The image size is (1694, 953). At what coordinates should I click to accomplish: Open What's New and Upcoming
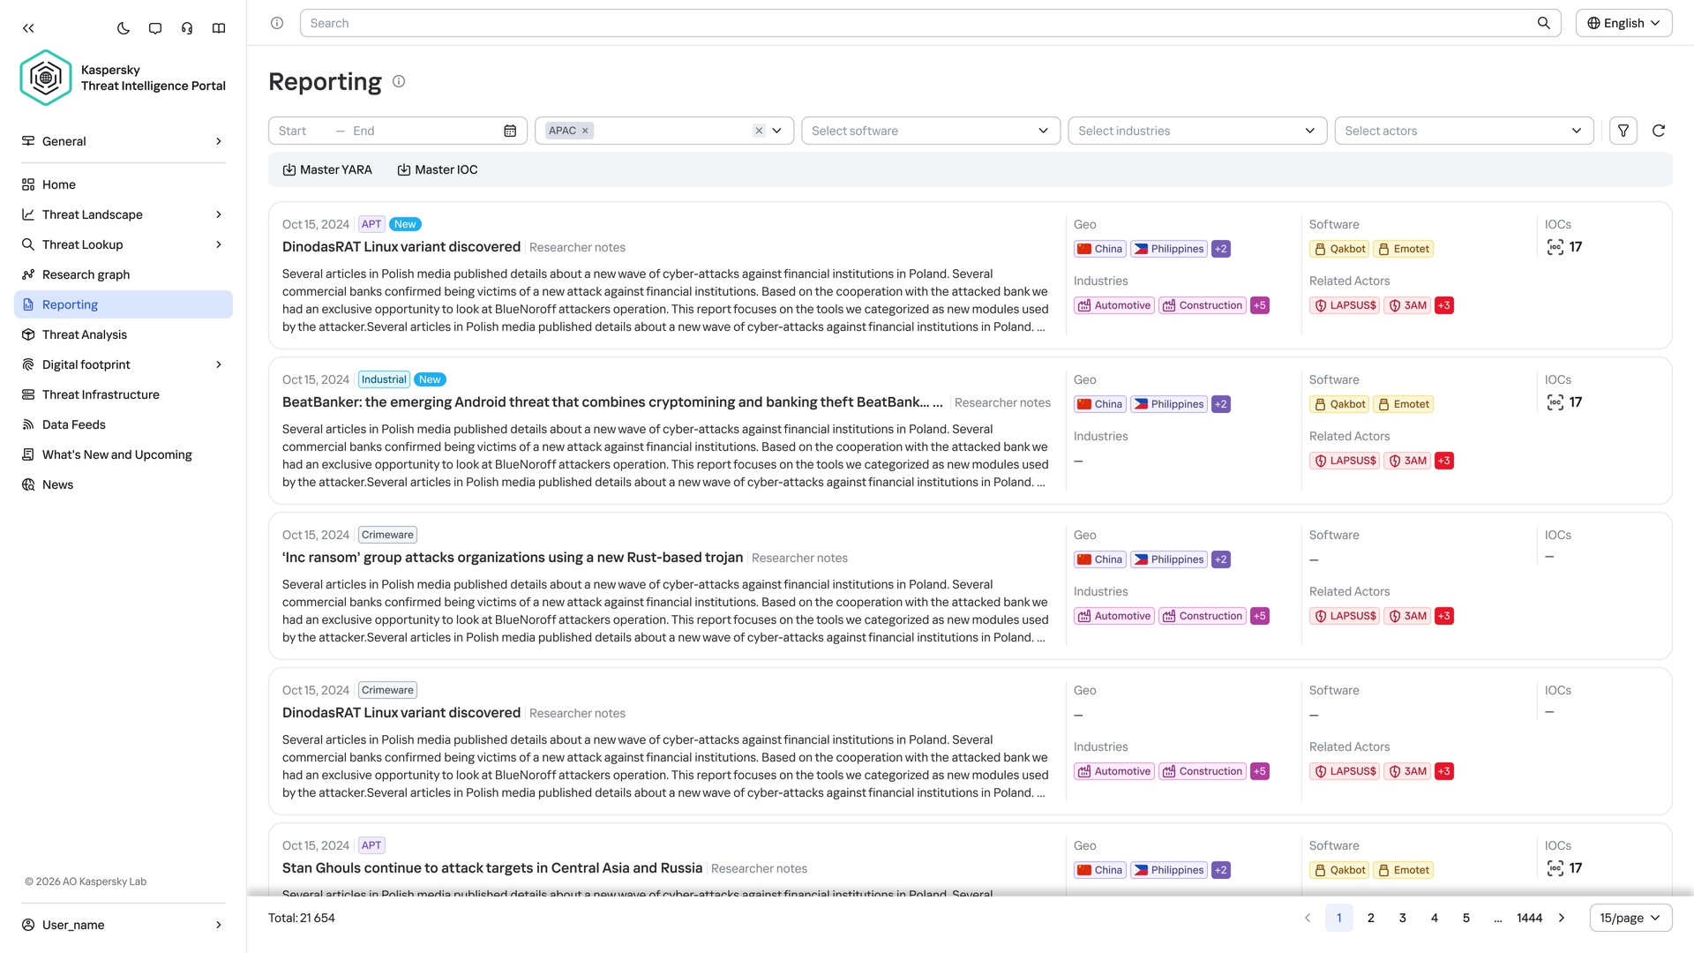[124, 454]
